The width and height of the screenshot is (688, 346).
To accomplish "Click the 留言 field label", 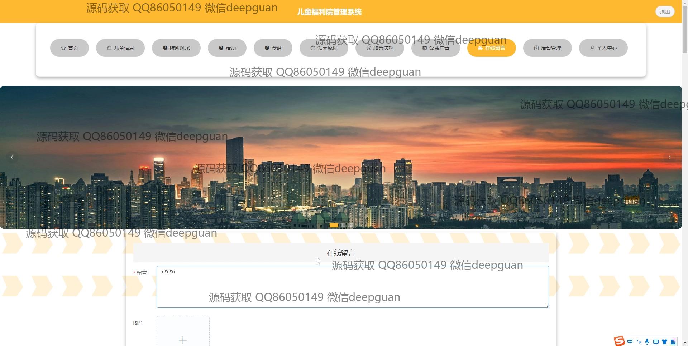I will pyautogui.click(x=142, y=273).
